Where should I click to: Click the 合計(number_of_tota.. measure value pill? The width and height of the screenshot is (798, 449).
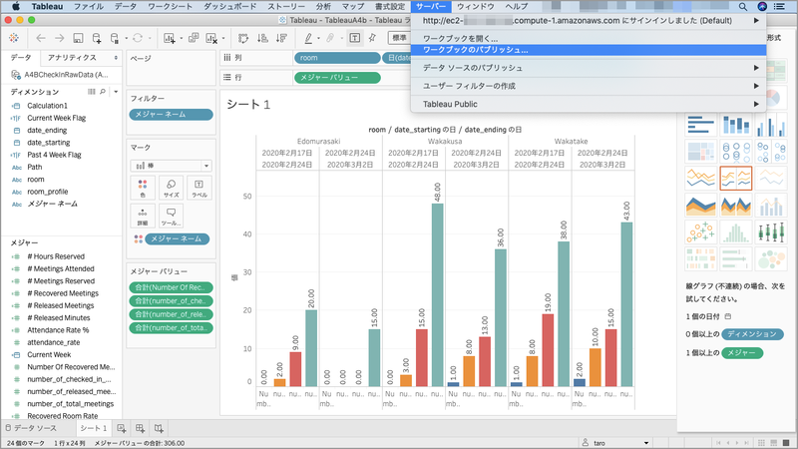[171, 328]
